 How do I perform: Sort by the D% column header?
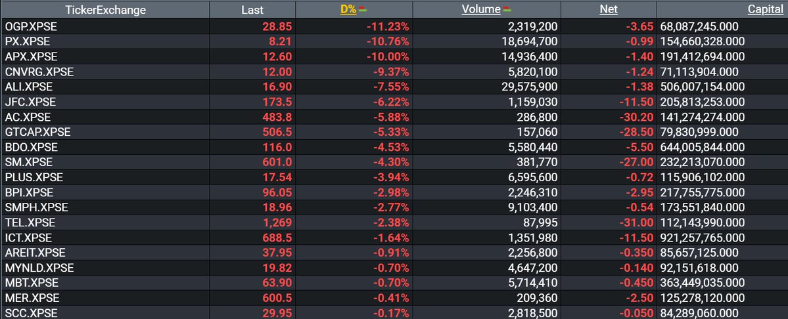(348, 10)
